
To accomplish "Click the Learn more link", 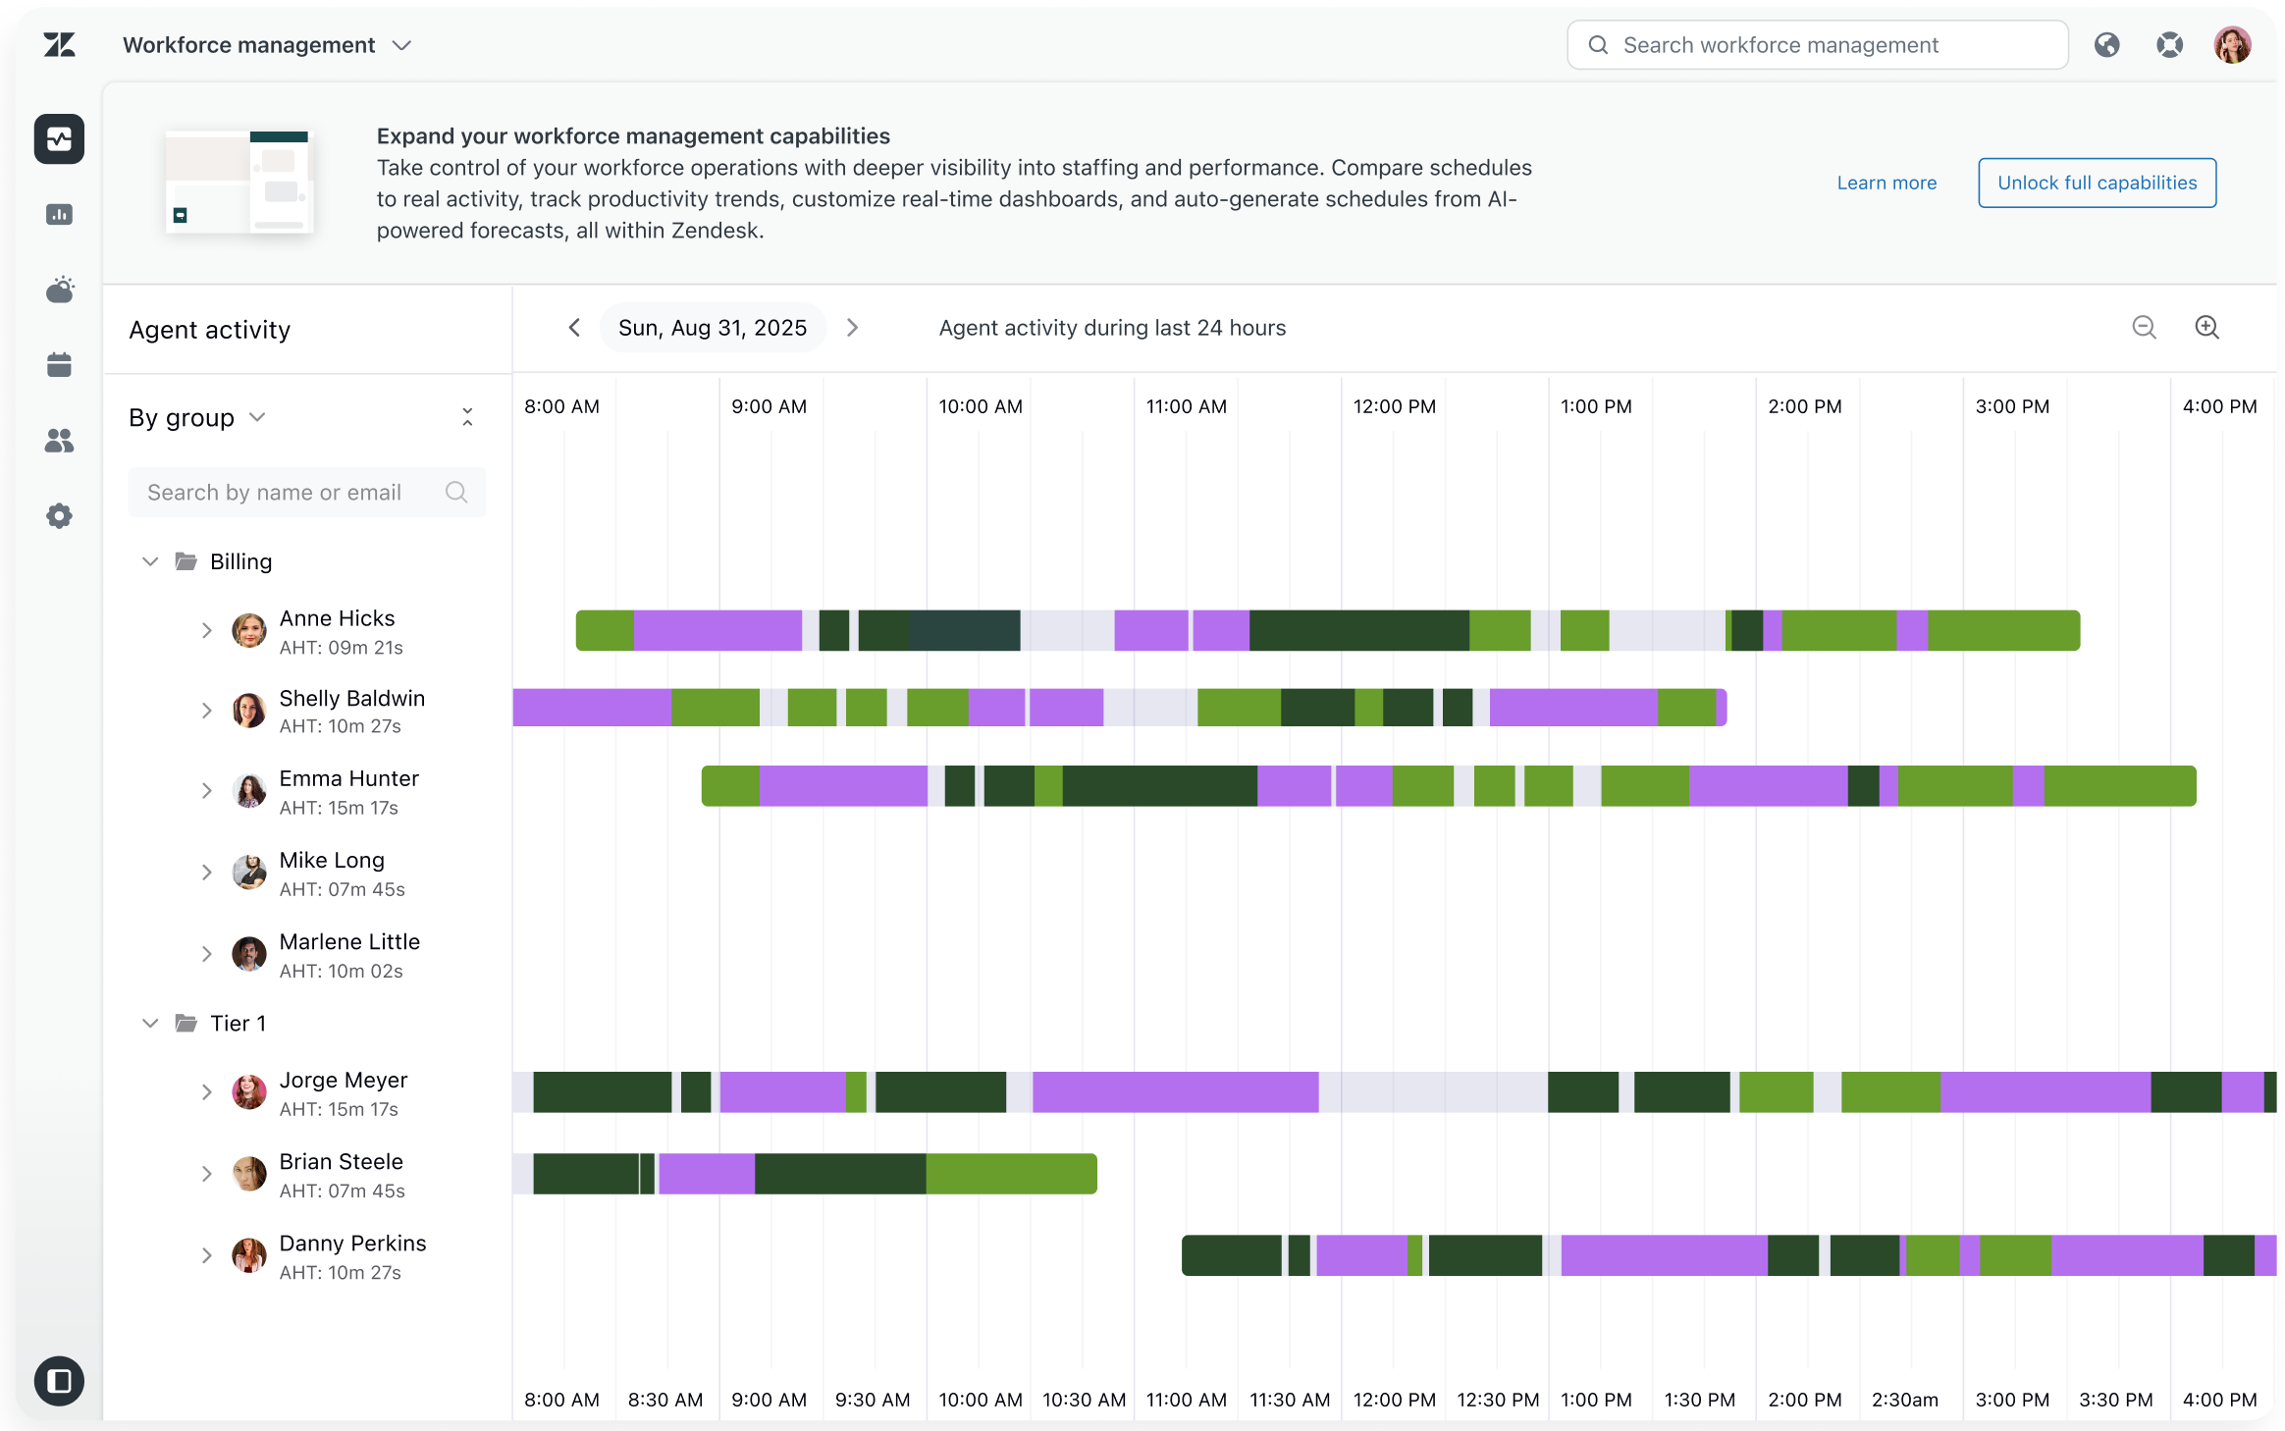I will (x=1886, y=183).
